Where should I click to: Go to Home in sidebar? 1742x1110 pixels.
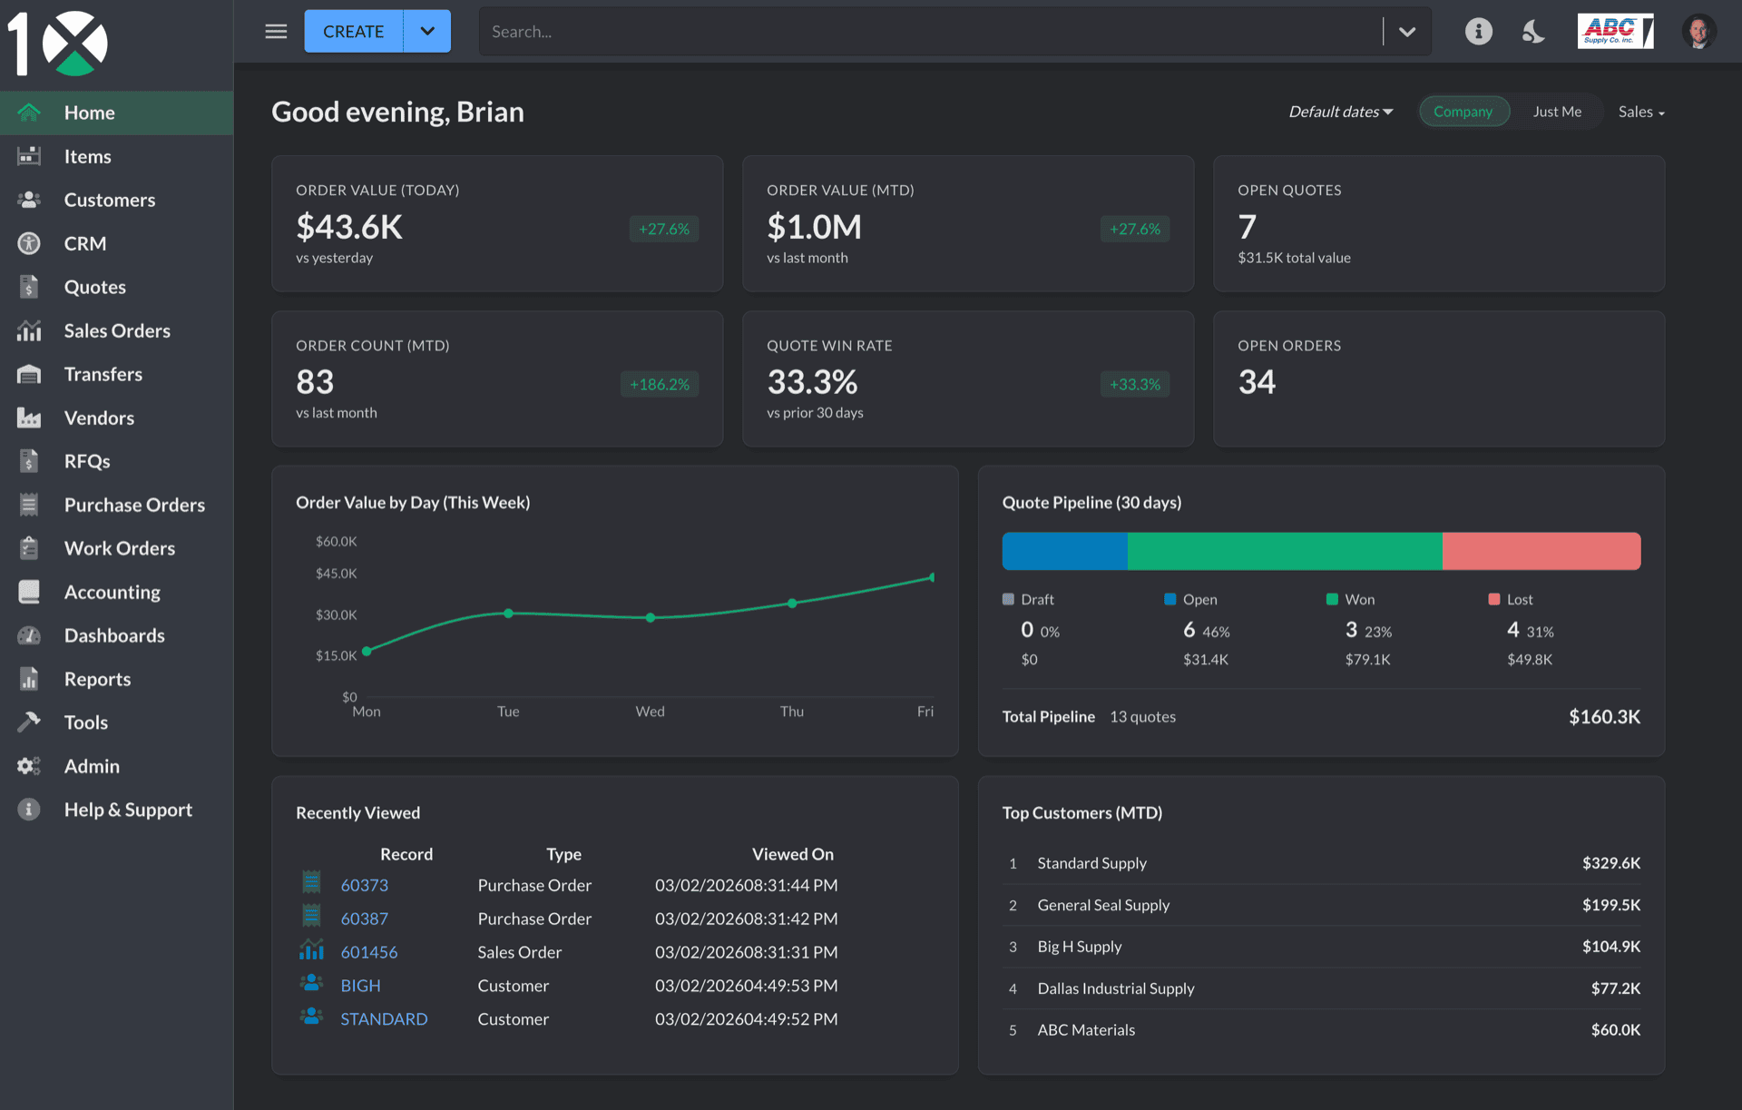[116, 113]
